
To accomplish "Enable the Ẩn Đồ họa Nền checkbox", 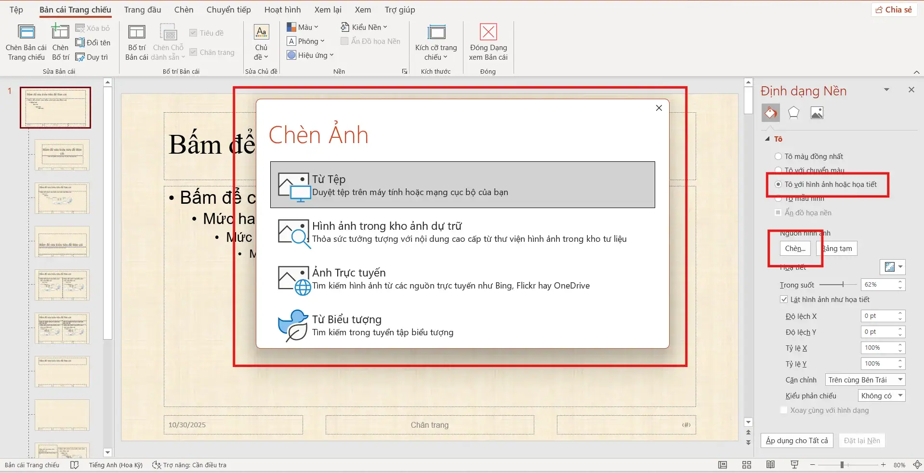I will 344,41.
